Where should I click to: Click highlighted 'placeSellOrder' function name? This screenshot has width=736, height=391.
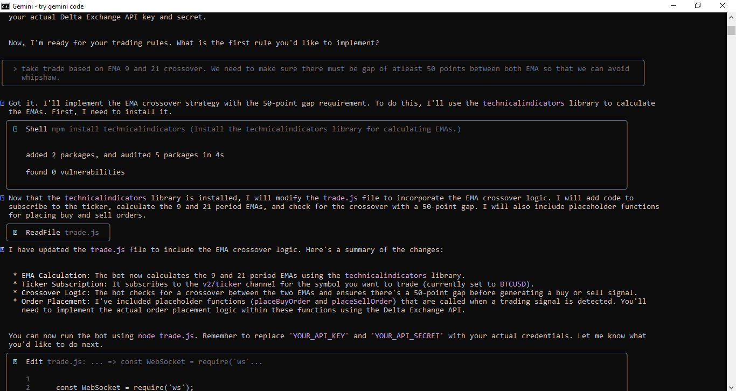pos(362,301)
